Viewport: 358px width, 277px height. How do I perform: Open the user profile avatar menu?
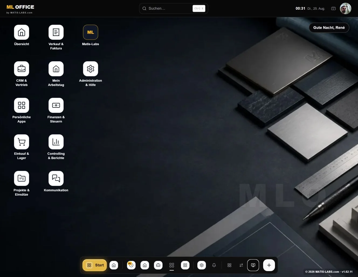pyautogui.click(x=346, y=9)
